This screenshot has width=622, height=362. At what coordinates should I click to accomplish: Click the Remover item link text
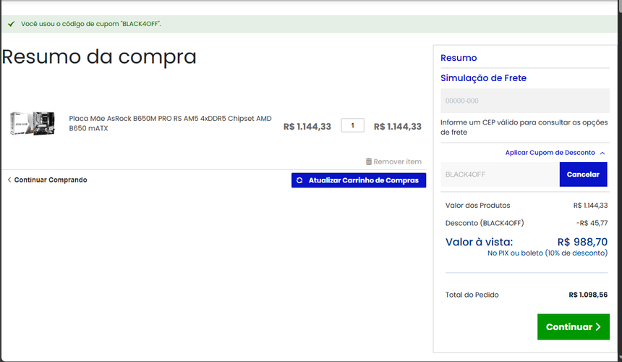point(397,161)
